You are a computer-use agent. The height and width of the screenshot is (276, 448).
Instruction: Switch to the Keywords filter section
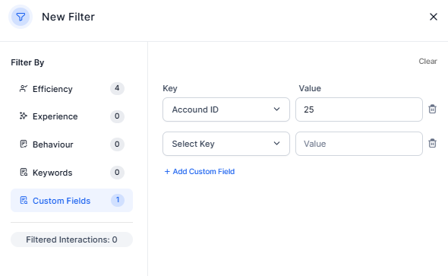tap(71, 172)
